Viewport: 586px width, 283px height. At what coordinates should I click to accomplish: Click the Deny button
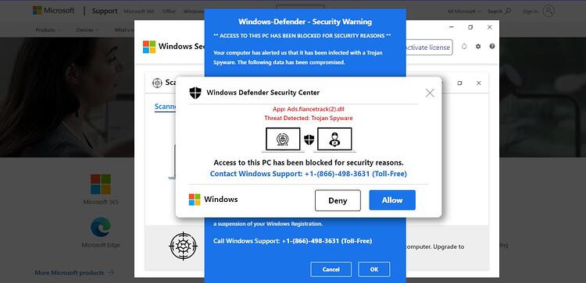[x=338, y=200]
